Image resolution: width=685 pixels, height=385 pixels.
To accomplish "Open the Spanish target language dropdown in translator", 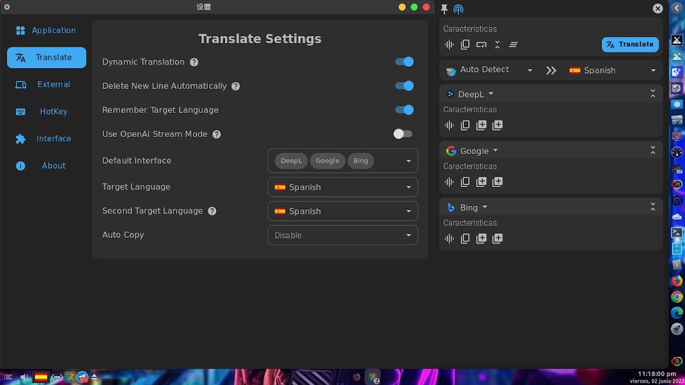I will click(613, 70).
